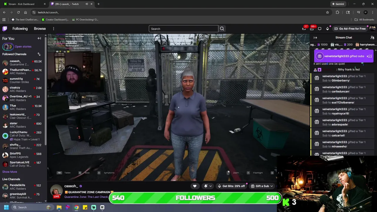Click Go Ad-Free for Free button

[x=350, y=29]
